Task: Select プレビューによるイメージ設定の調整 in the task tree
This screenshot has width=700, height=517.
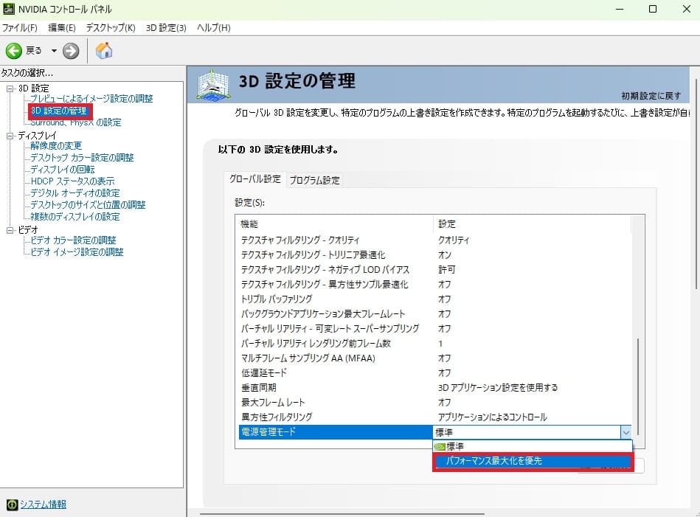Action: pyautogui.click(x=91, y=99)
